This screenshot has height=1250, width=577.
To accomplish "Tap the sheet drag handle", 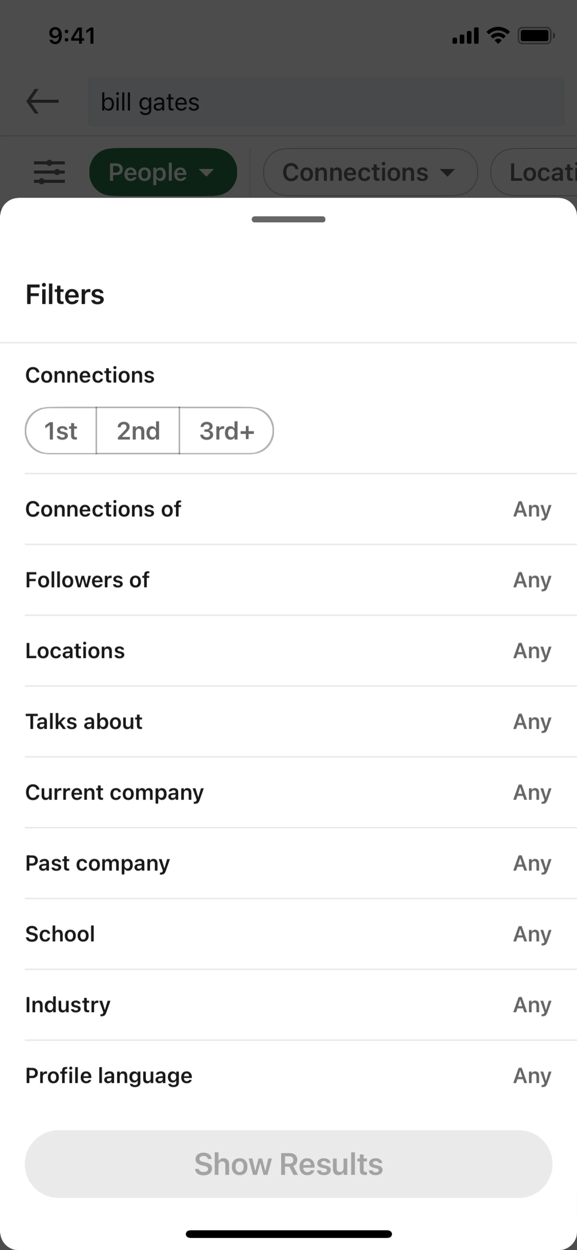I will [x=288, y=219].
